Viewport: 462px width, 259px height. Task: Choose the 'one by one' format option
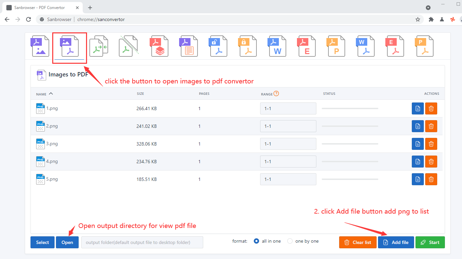click(289, 241)
